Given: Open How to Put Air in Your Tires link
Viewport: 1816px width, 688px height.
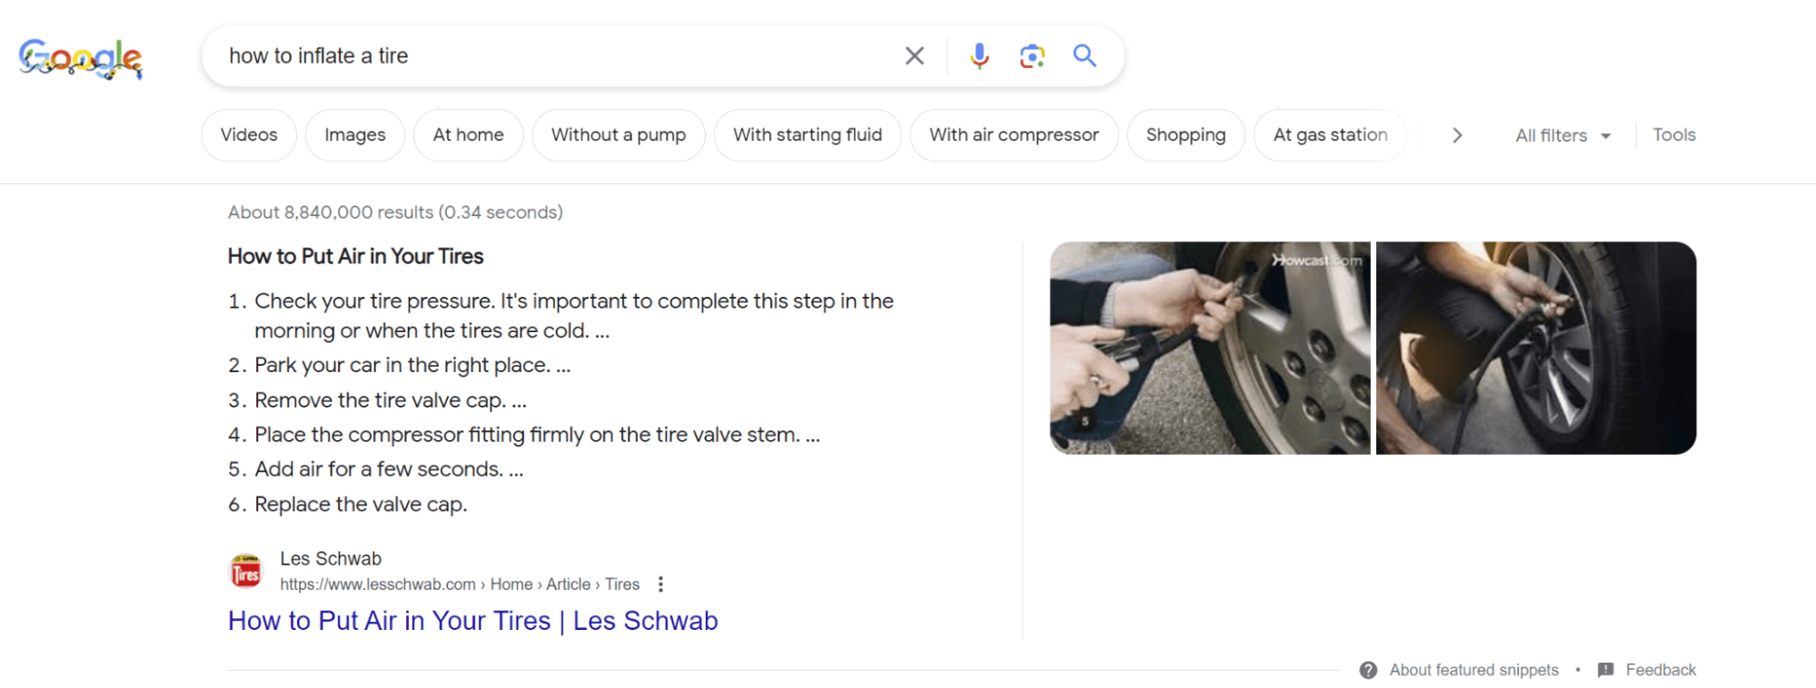Looking at the screenshot, I should pyautogui.click(x=472, y=621).
